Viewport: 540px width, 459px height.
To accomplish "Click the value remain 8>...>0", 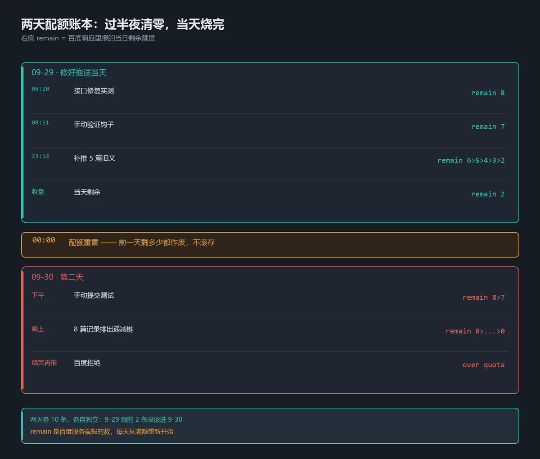I will tap(475, 331).
